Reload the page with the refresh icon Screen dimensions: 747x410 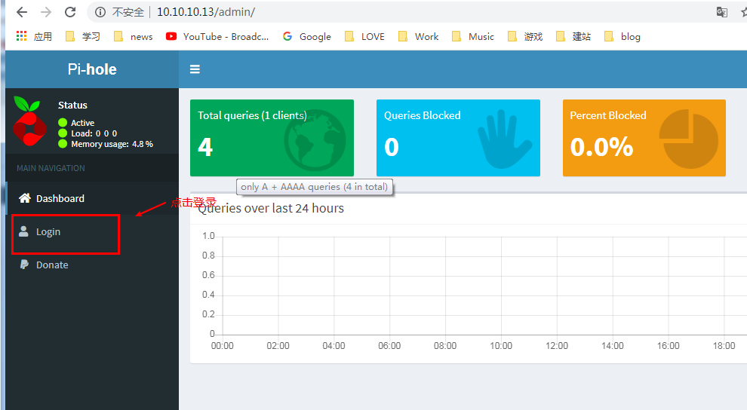tap(70, 12)
